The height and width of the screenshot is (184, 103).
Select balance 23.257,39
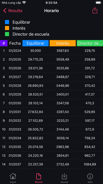pos(35,164)
